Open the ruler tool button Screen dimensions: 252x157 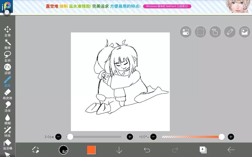pyautogui.click(x=230, y=32)
